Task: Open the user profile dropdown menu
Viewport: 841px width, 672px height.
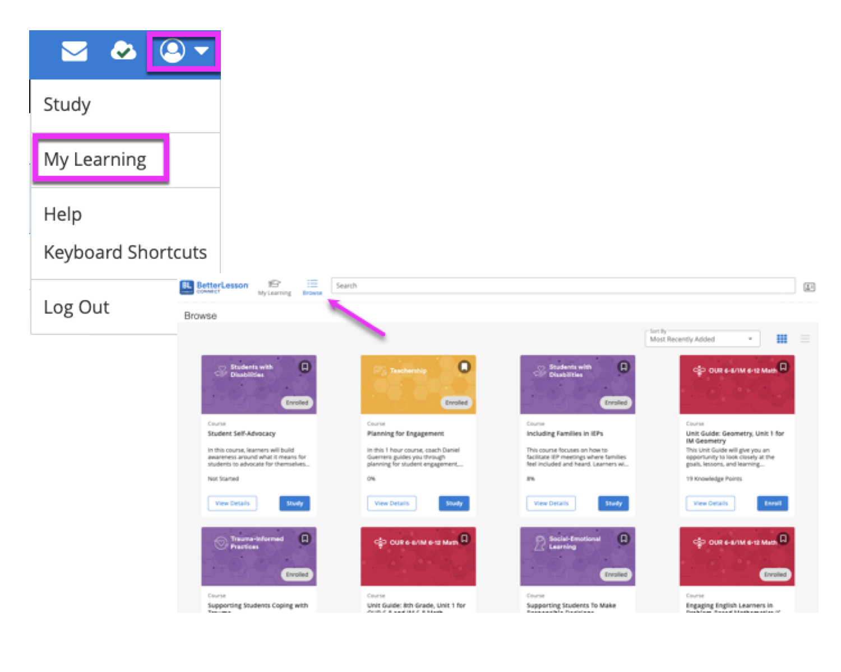Action: coord(184,51)
